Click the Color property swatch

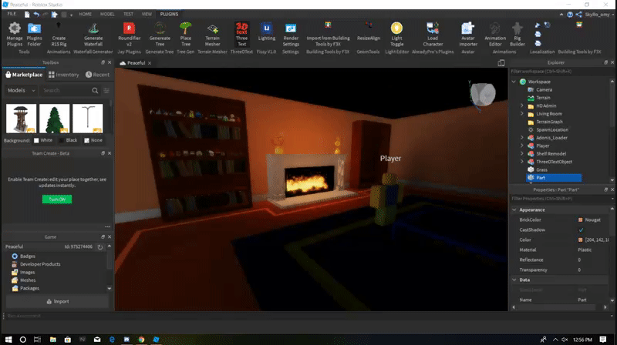[581, 239]
